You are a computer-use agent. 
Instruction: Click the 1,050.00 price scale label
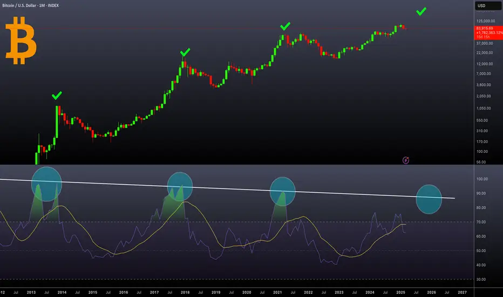click(x=484, y=109)
